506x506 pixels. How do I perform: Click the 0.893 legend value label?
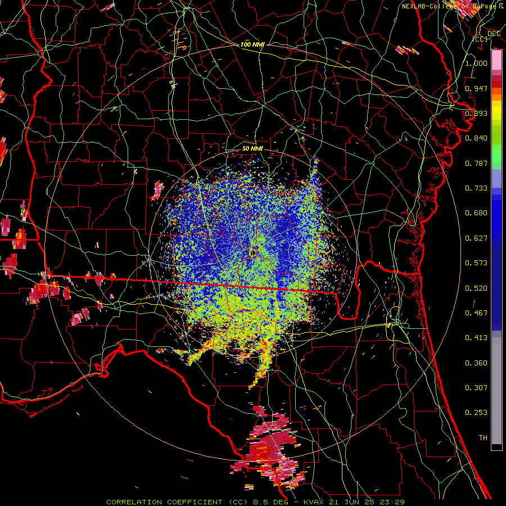[476, 113]
